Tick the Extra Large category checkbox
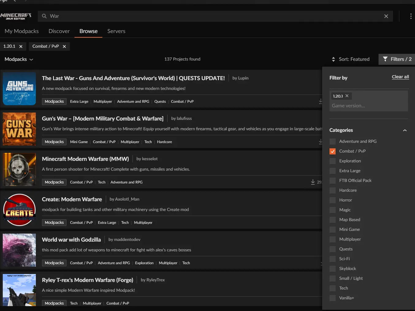The image size is (415, 311). point(333,171)
